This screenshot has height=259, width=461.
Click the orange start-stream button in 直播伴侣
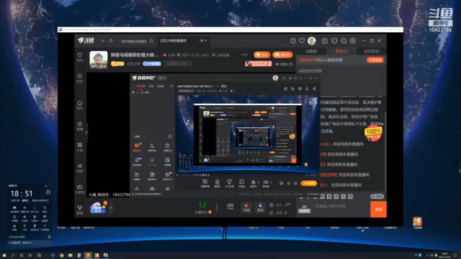[308, 183]
